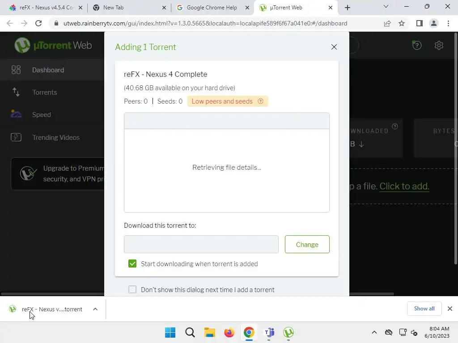Image resolution: width=458 pixels, height=343 pixels.
Task: Open the Chrome profile menu
Action: pos(434,23)
